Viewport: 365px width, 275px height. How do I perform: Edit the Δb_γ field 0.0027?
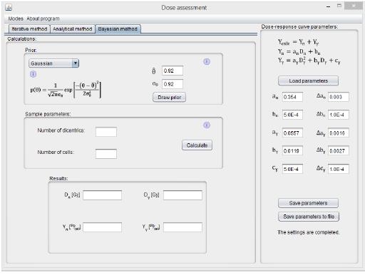[339, 151]
